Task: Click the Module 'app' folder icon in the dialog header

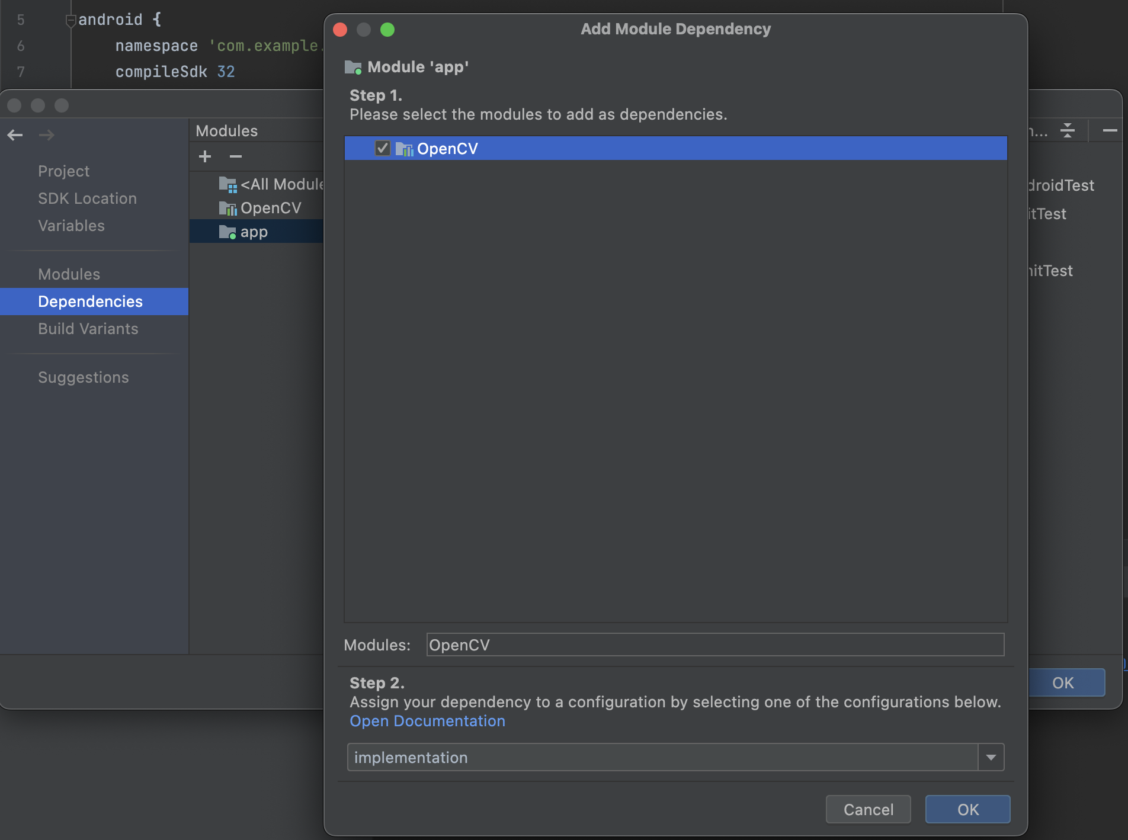Action: 353,68
